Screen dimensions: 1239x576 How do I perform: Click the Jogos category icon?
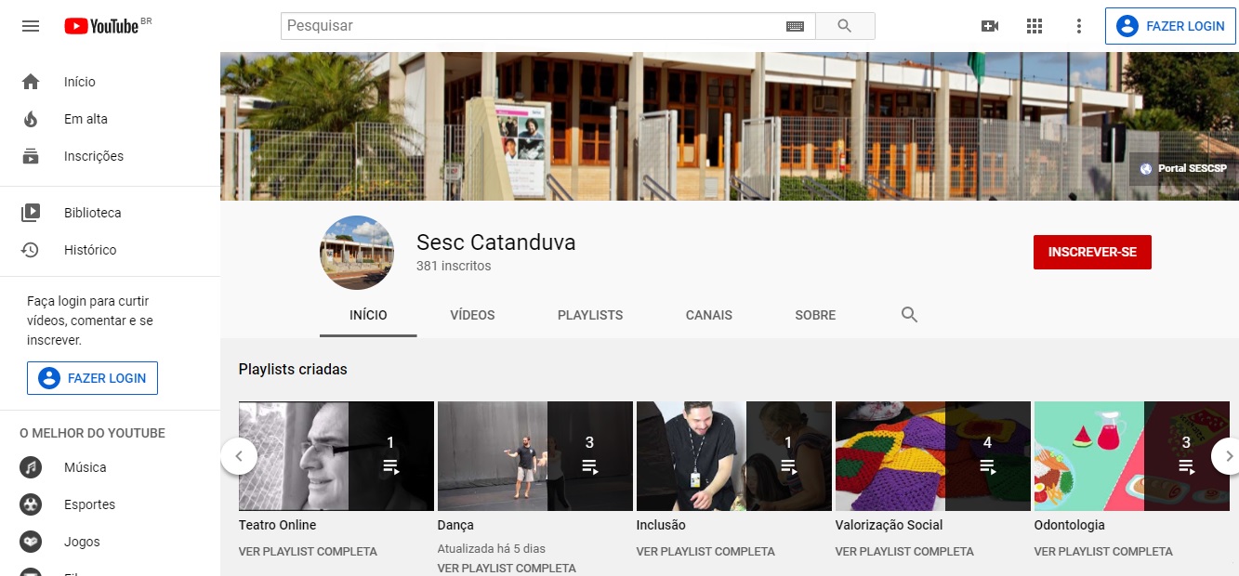coord(31,542)
